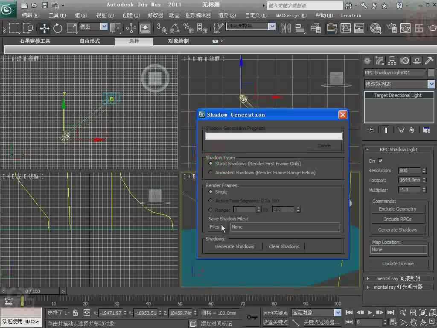This screenshot has height=328, width=437.
Task: Click the time slider 0 / 100 handle
Action: point(33,291)
